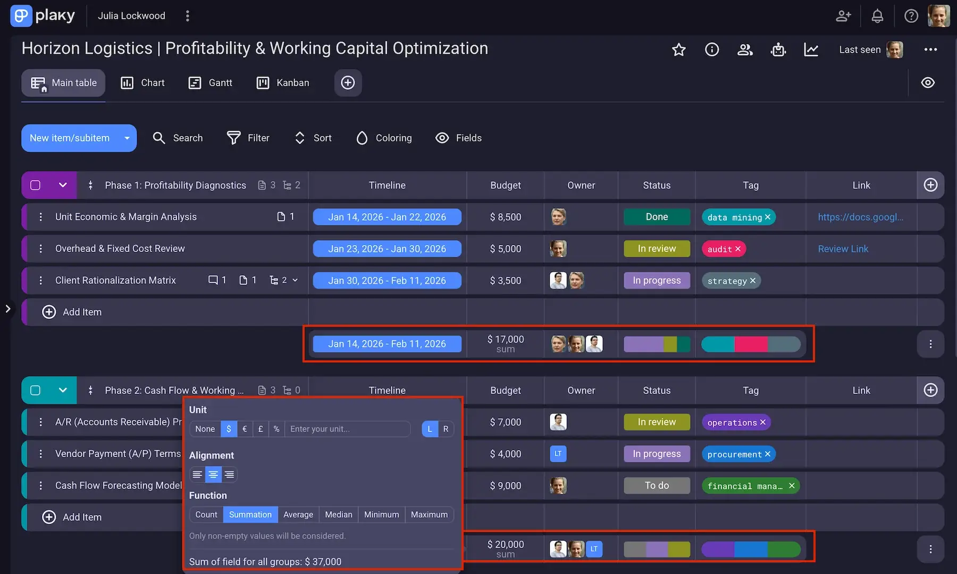Open the notifications bell
The image size is (957, 574).
[877, 16]
